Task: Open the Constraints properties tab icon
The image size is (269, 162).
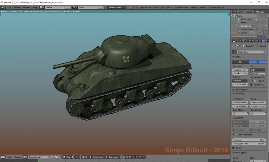Action: 256,41
